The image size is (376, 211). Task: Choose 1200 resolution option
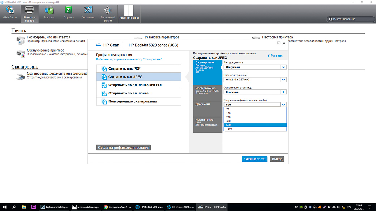[x=255, y=129]
